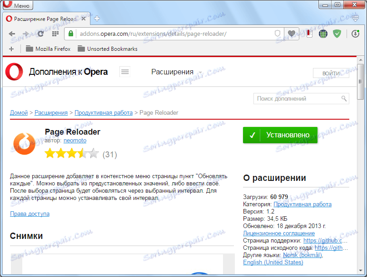Switch to English (United States) language
Image resolution: width=367 pixels, height=277 pixels.
(x=273, y=262)
